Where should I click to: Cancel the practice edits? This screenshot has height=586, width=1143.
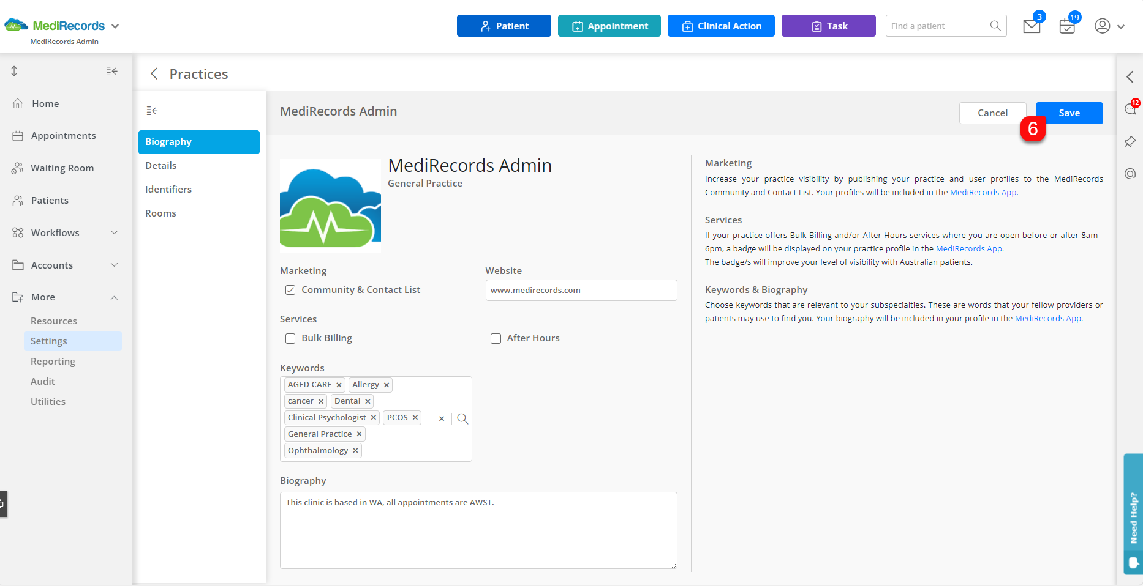pyautogui.click(x=992, y=113)
